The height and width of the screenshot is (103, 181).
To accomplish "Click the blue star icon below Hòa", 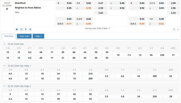I will point(17,29).
